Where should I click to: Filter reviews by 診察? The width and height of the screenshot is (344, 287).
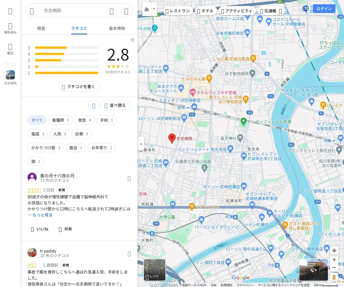point(81,134)
